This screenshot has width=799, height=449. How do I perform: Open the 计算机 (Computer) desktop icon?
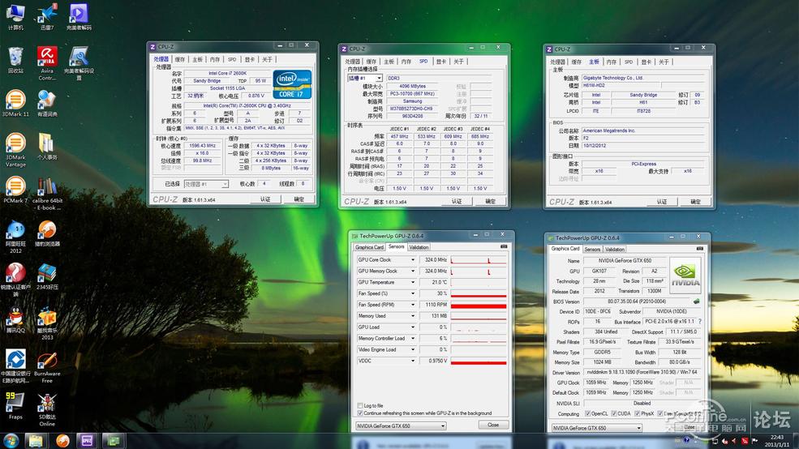[15, 15]
